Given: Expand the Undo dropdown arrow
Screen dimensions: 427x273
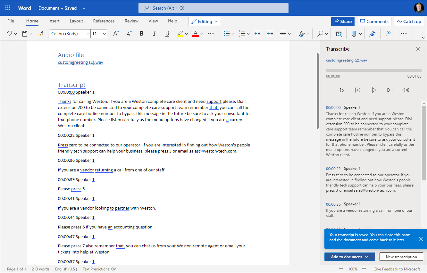Looking at the screenshot, I should [15, 34].
